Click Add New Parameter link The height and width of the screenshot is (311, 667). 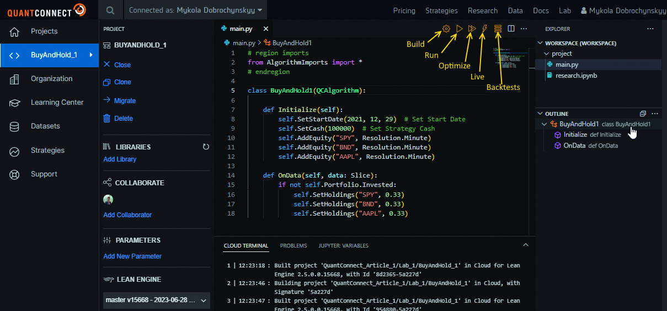pyautogui.click(x=132, y=256)
